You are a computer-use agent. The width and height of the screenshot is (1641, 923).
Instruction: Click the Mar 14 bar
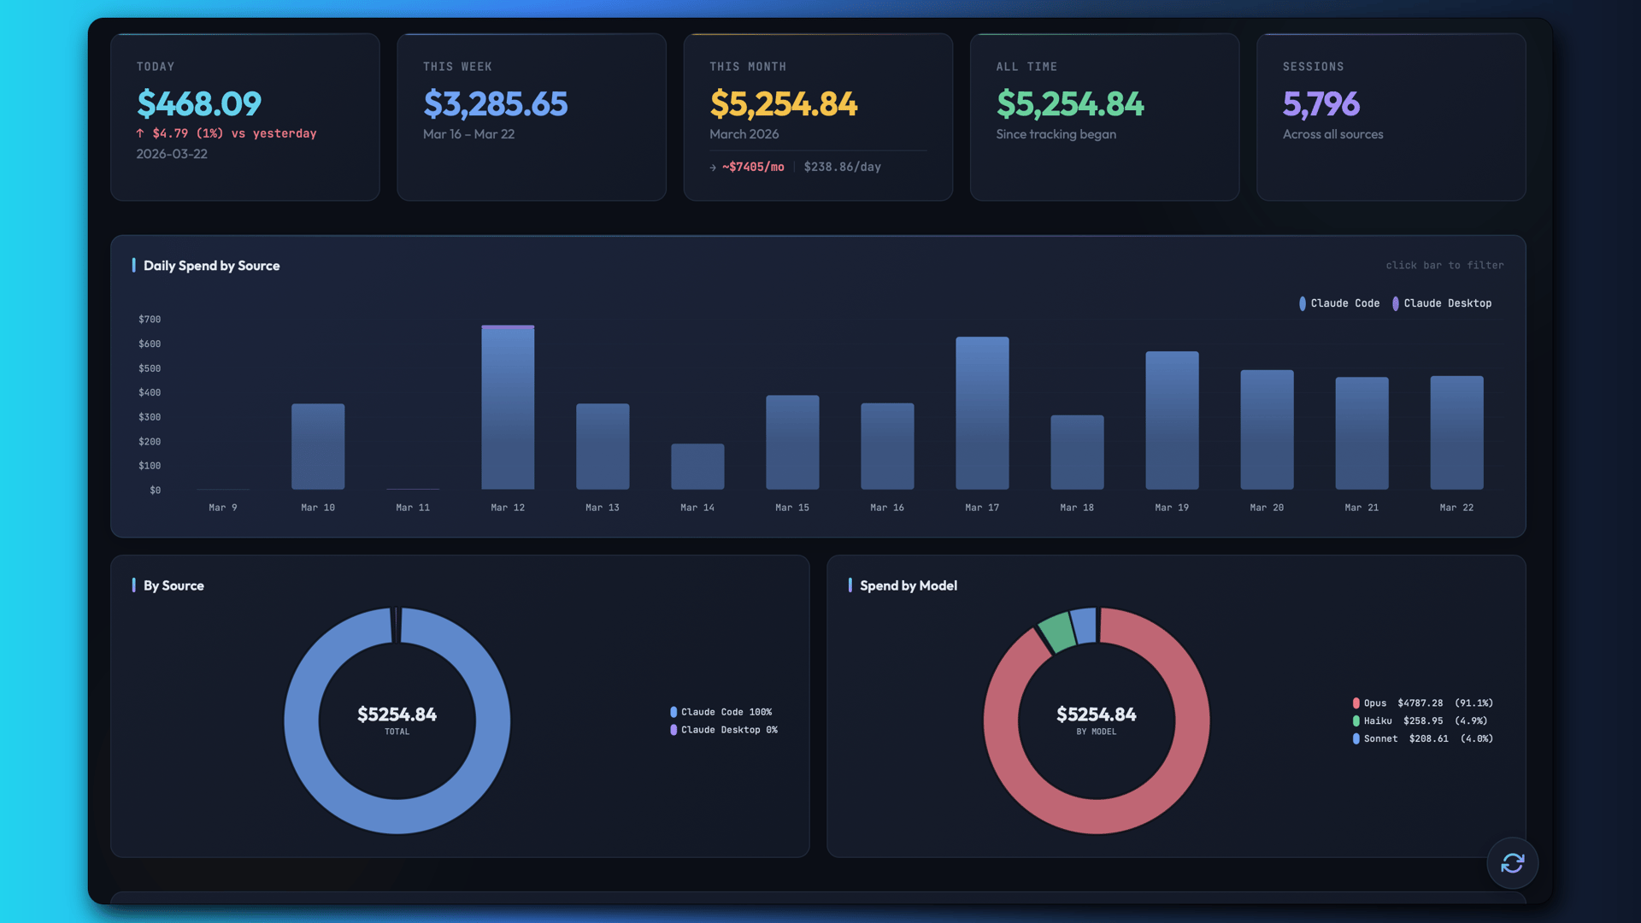pos(697,467)
